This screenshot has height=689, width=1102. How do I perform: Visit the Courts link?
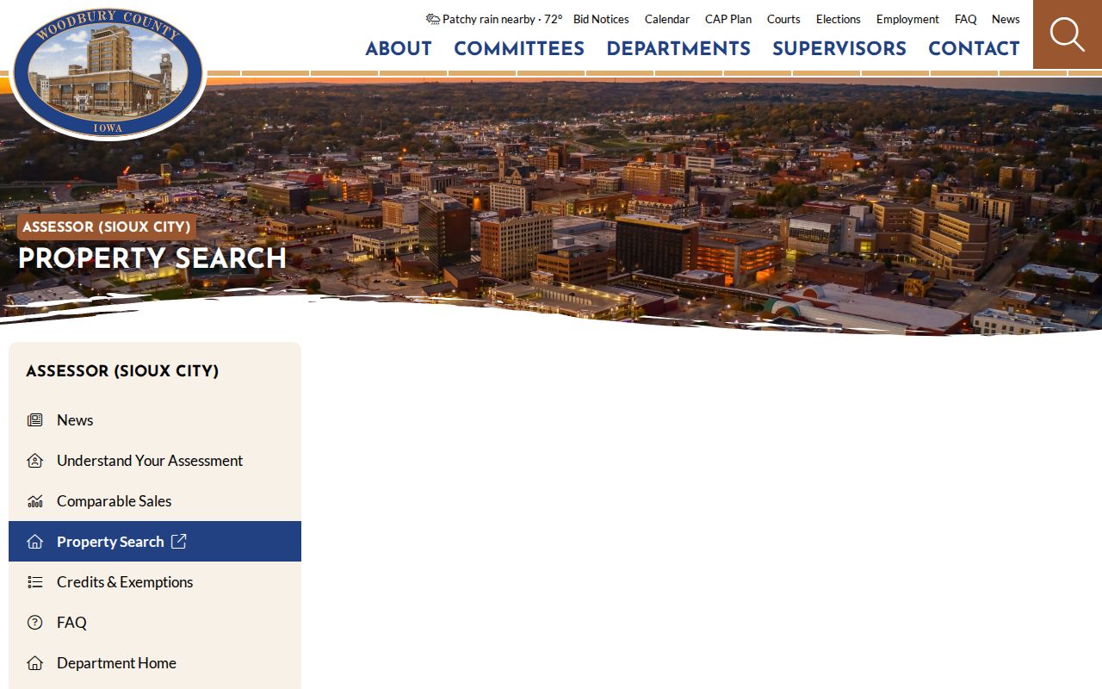[x=783, y=19]
